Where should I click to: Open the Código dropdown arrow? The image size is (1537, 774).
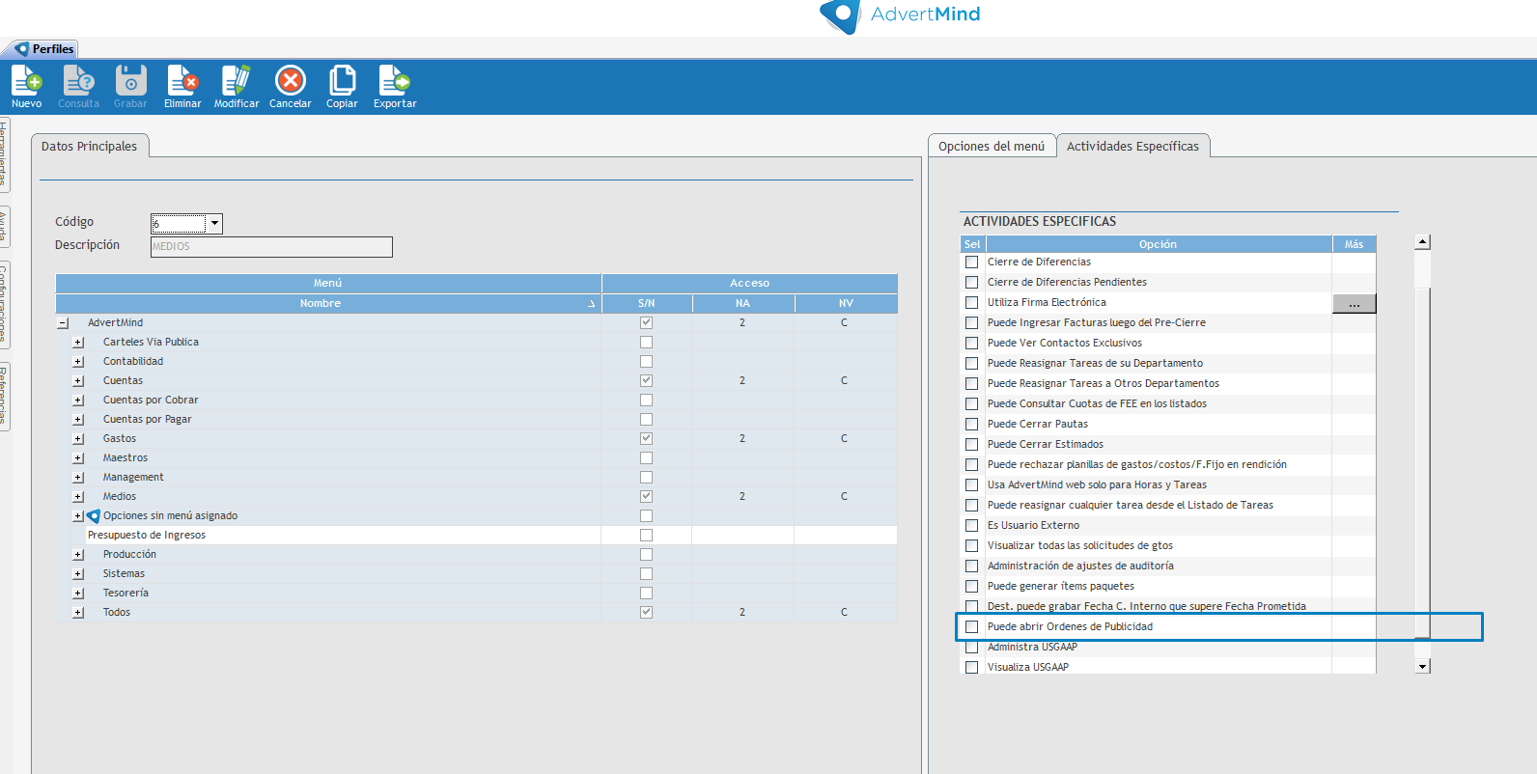[215, 224]
